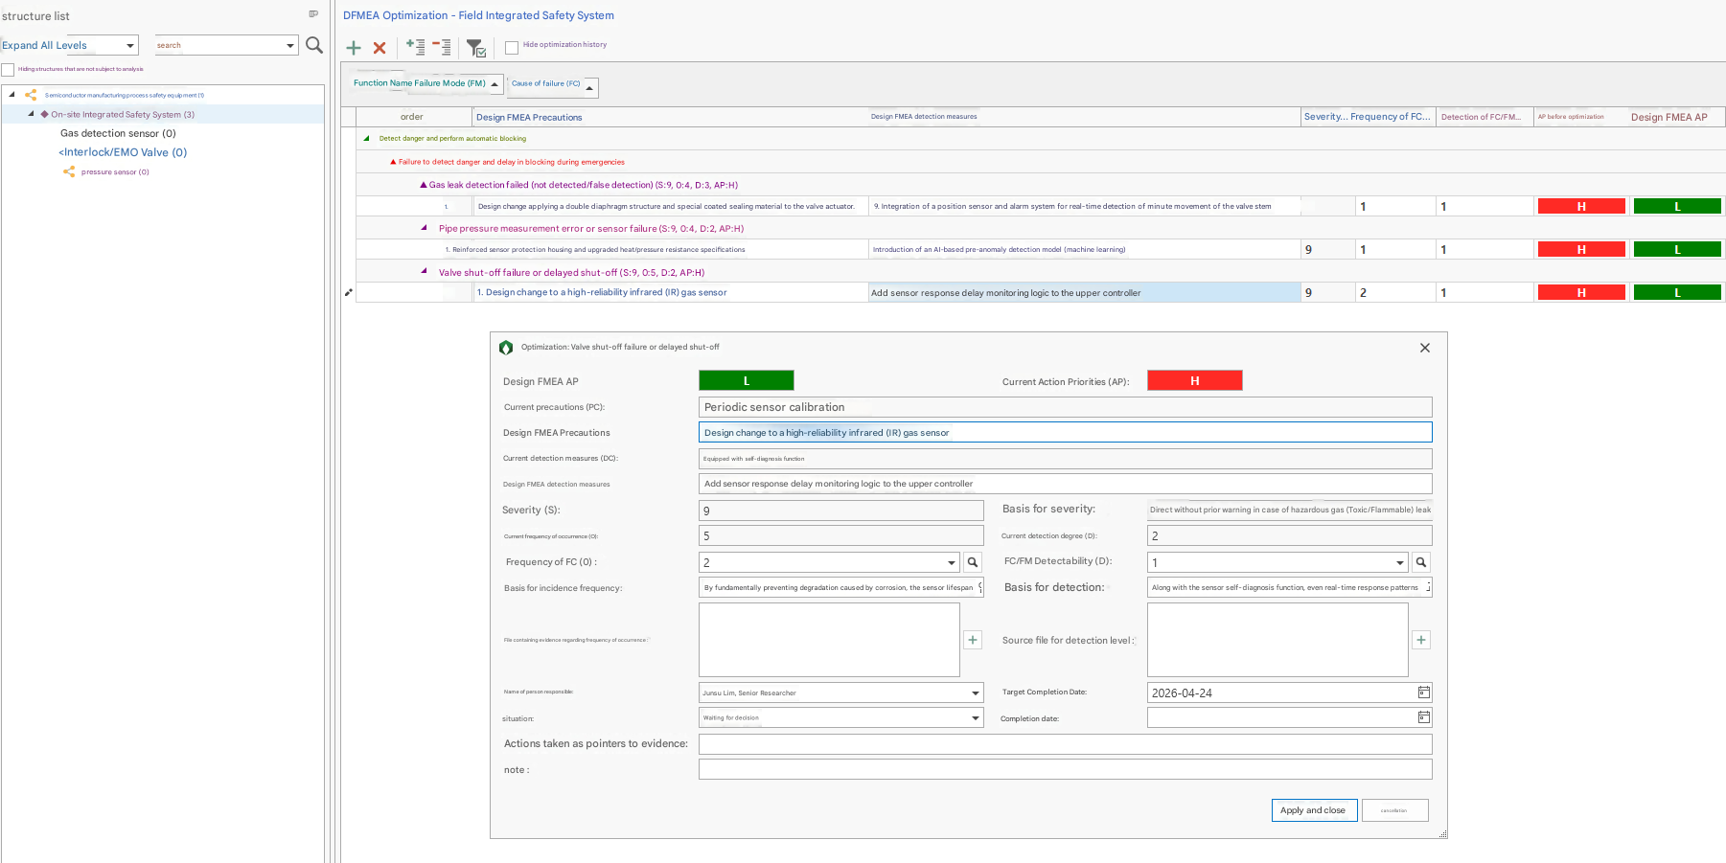Open the structure search dropdown arrow
This screenshot has height=863, width=1726.
[x=290, y=45]
